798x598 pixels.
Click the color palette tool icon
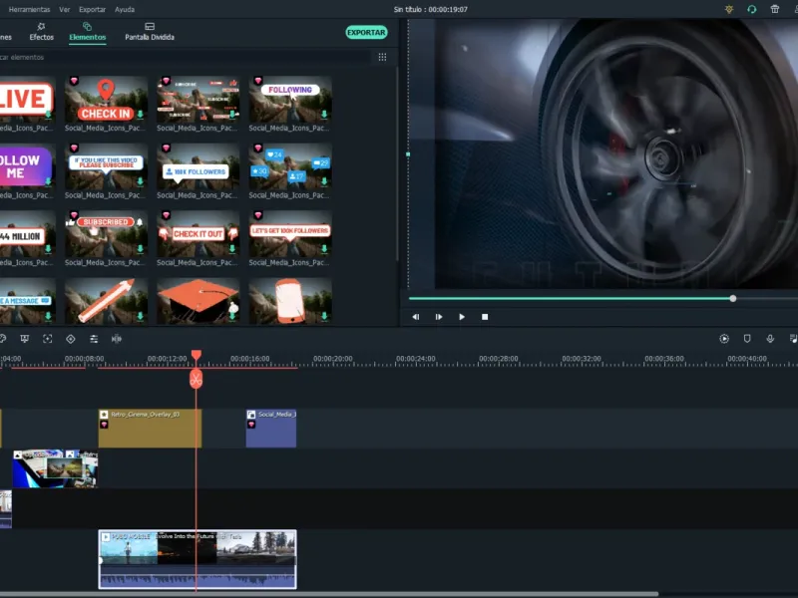[x=3, y=339]
